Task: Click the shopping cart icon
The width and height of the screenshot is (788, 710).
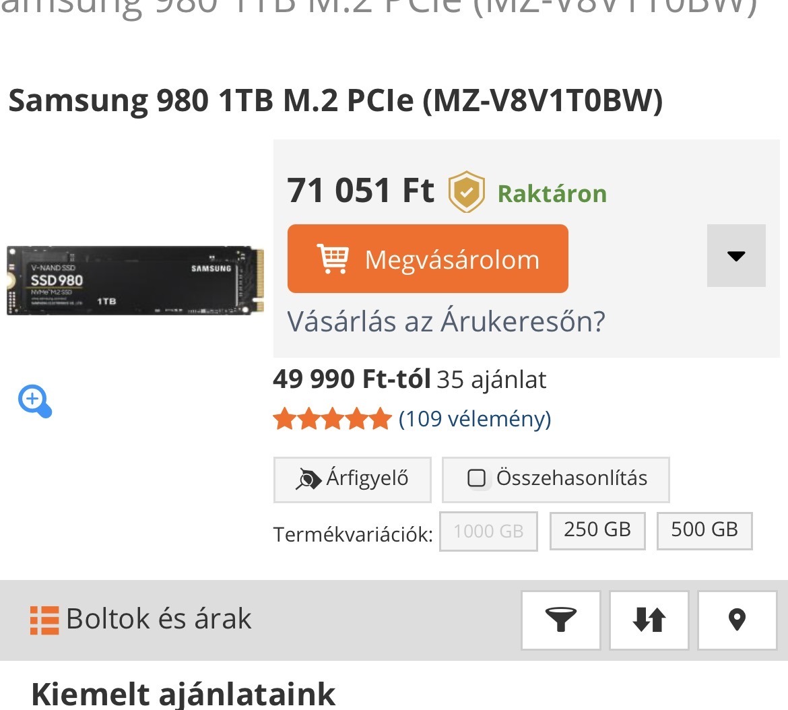Action: (333, 258)
